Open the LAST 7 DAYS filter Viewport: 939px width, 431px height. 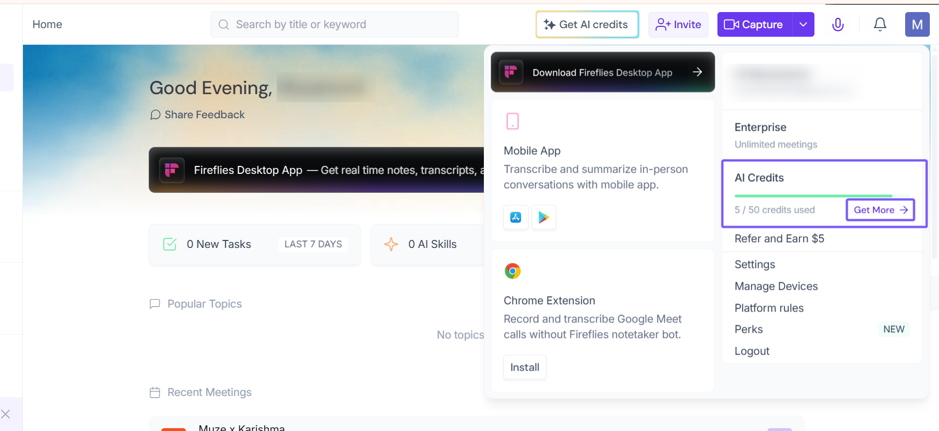coord(313,244)
